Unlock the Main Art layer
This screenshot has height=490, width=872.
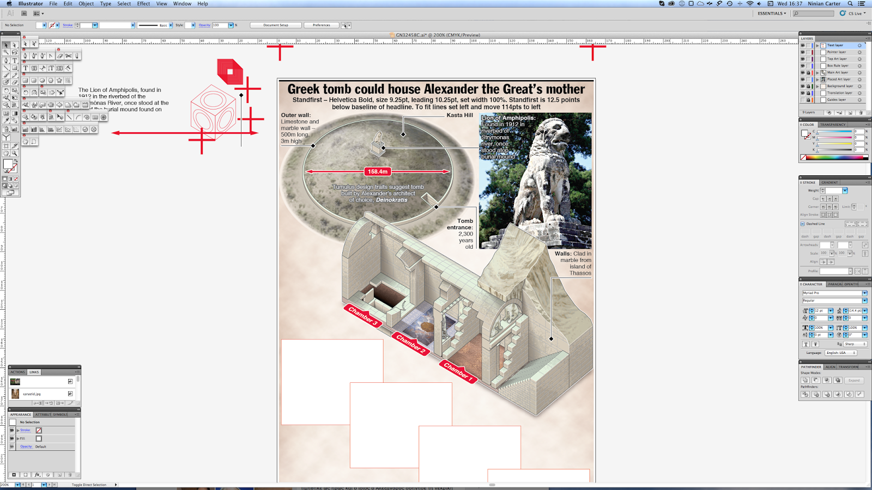click(x=808, y=72)
